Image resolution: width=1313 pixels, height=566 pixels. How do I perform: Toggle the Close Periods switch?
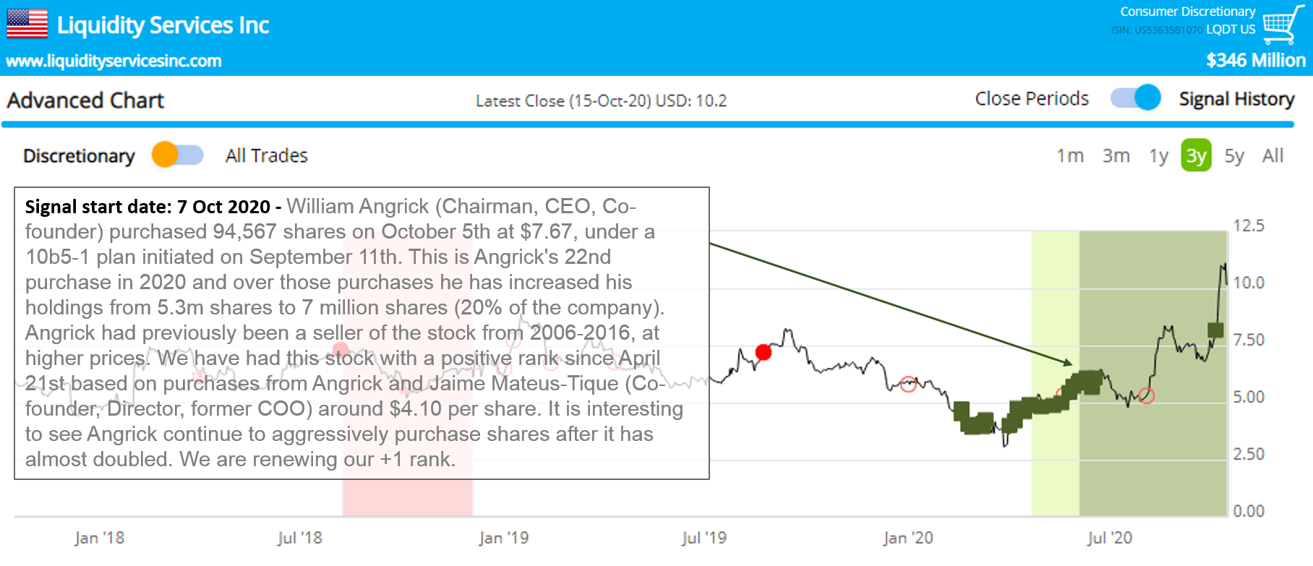[1135, 98]
